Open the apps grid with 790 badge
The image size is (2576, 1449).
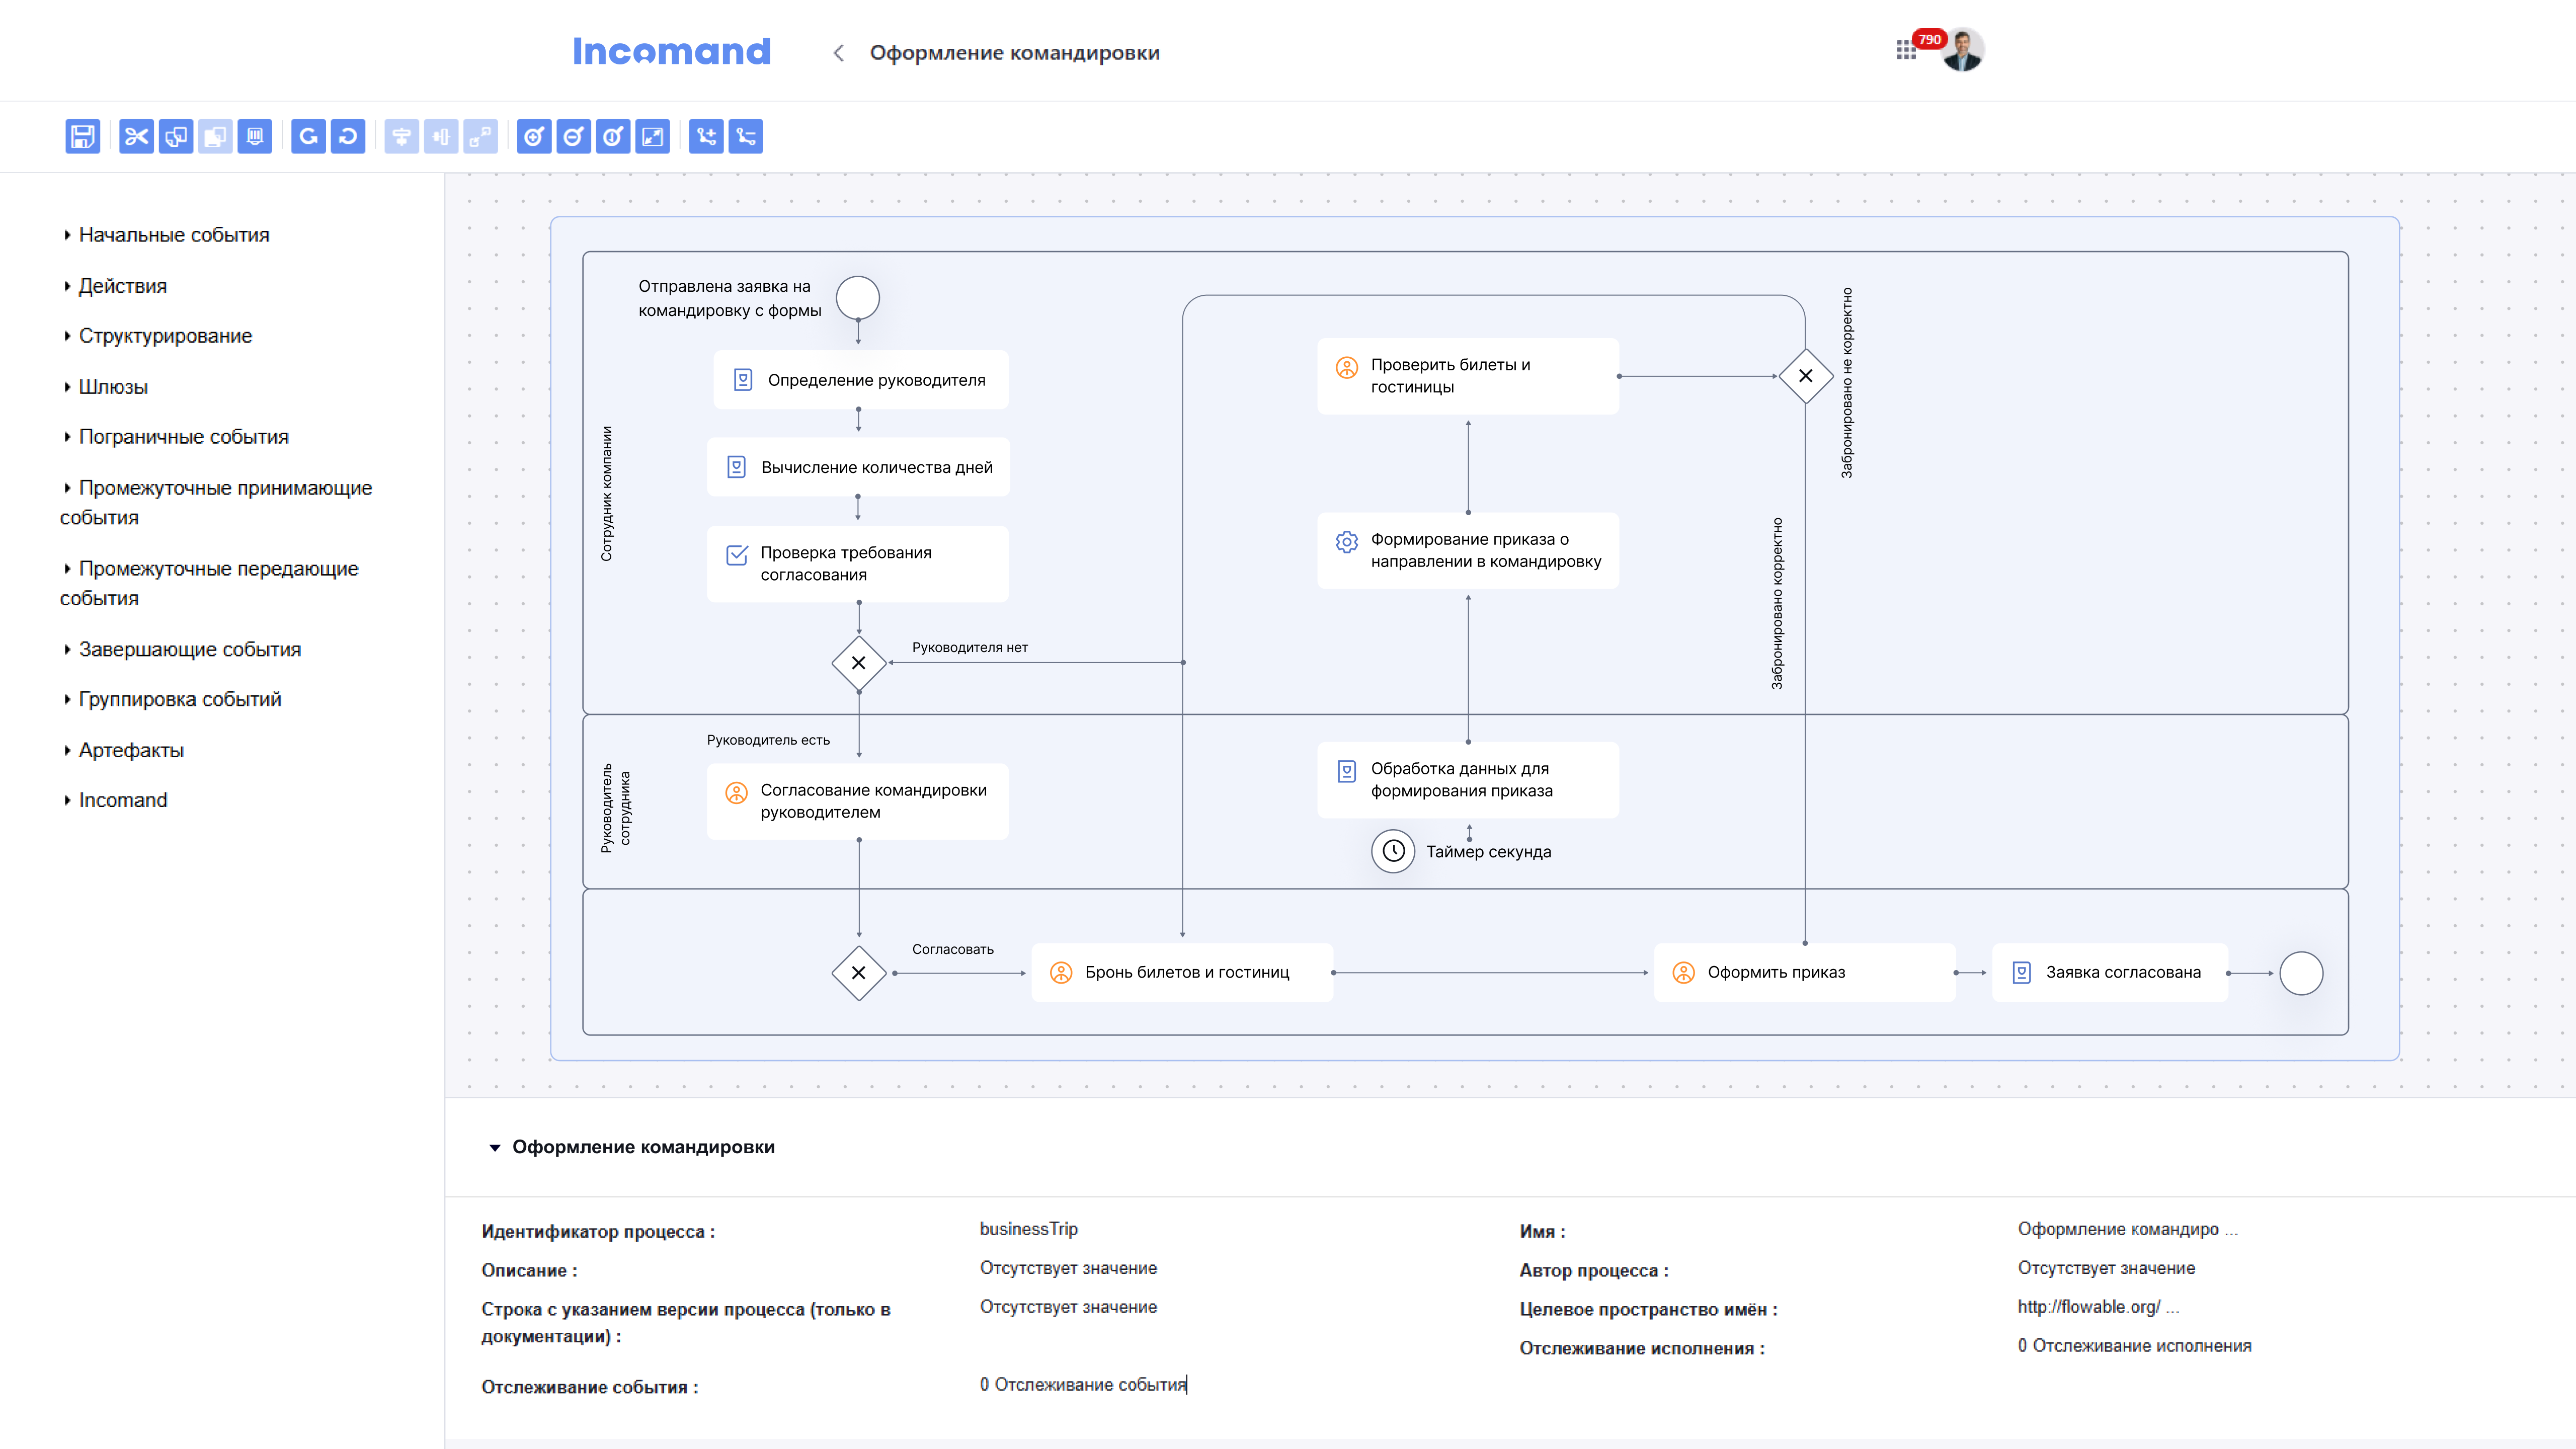click(x=1906, y=50)
